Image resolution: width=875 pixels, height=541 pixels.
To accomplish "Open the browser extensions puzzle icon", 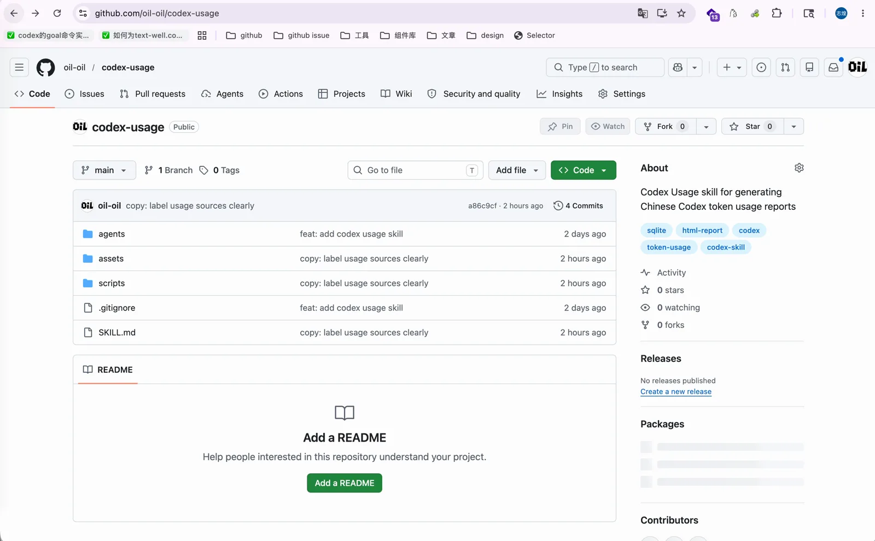I will (x=777, y=13).
